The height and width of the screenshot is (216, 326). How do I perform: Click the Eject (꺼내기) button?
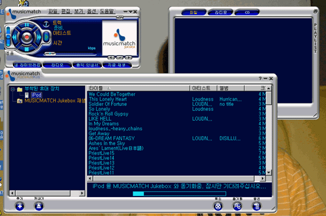click(x=39, y=206)
